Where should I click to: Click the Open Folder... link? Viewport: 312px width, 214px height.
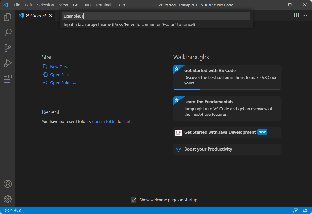(x=63, y=83)
